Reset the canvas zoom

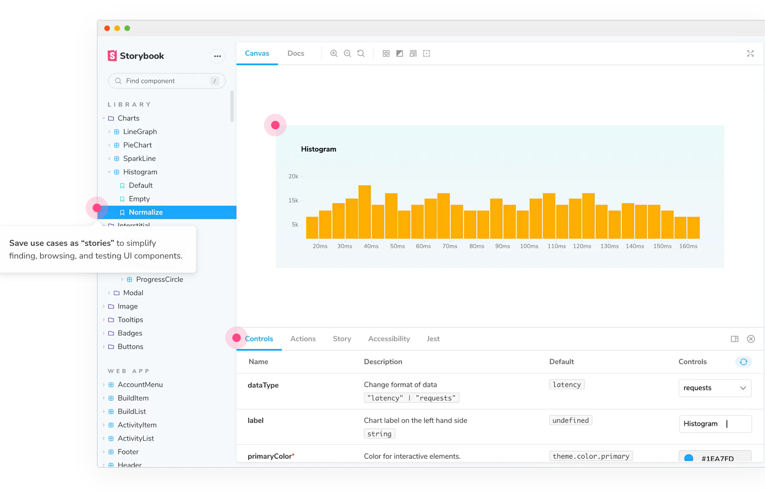361,53
